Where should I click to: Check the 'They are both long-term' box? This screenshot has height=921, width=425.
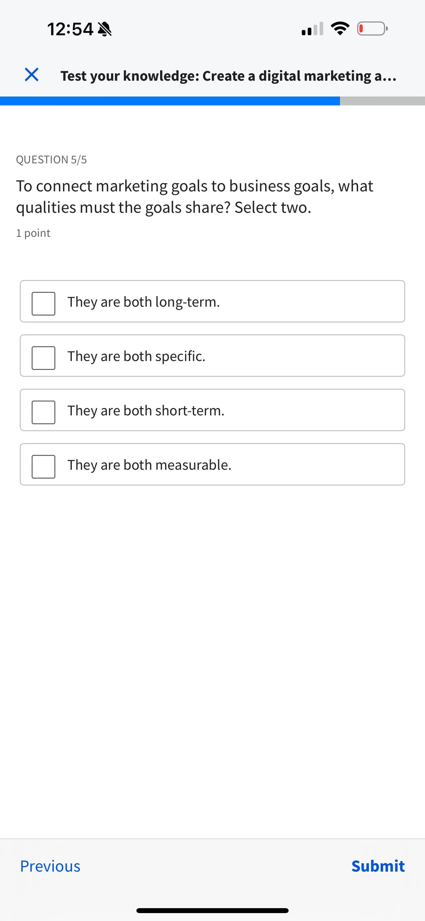43,304
